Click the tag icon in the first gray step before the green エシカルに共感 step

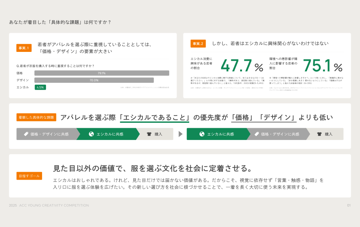pos(26,134)
